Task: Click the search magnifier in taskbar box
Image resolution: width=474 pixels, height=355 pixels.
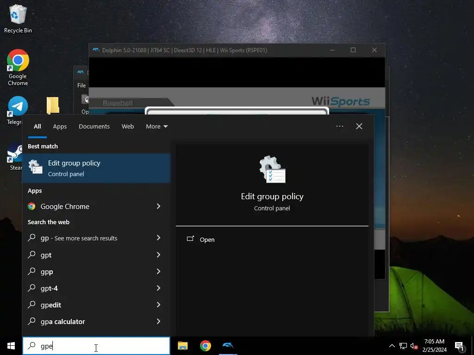Action: tap(32, 346)
